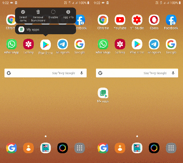The width and height of the screenshot is (183, 163).
Task: Tap Google G logo in left search bar
Action: pyautogui.click(x=9, y=73)
